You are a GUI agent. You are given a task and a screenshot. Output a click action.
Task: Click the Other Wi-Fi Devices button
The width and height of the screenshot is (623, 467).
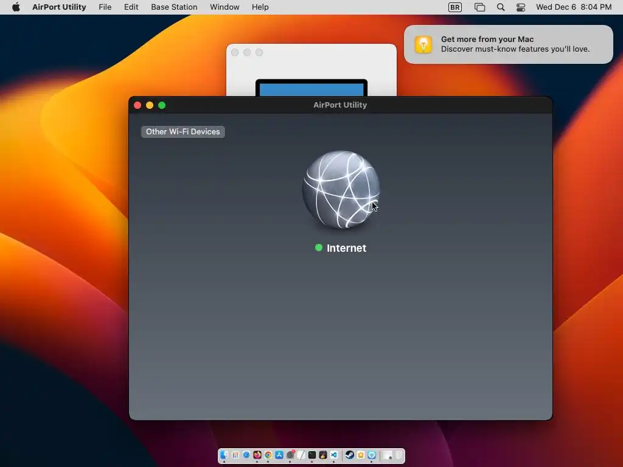point(183,132)
